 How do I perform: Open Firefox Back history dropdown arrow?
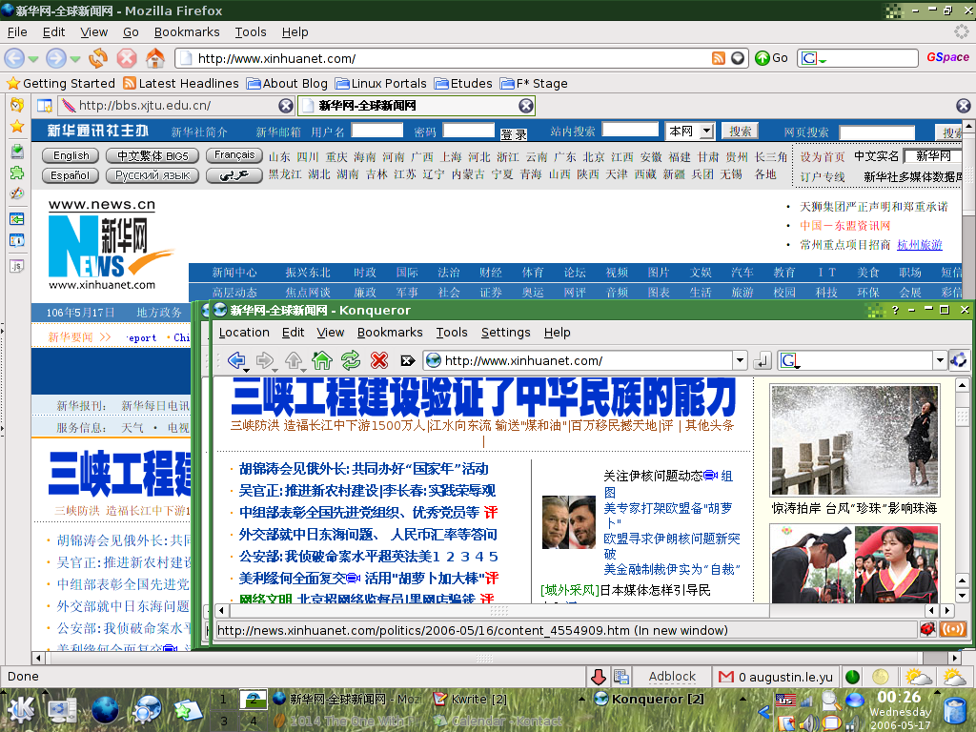[33, 59]
